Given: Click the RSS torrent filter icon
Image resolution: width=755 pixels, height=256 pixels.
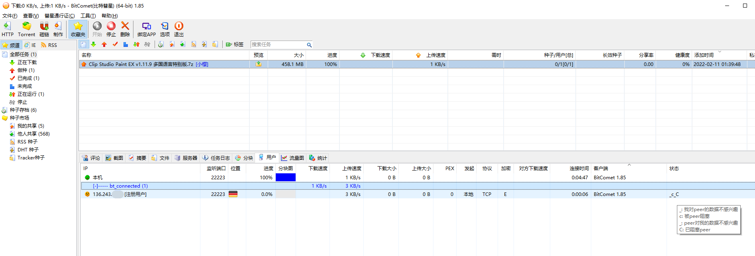Looking at the screenshot, I should coord(194,45).
